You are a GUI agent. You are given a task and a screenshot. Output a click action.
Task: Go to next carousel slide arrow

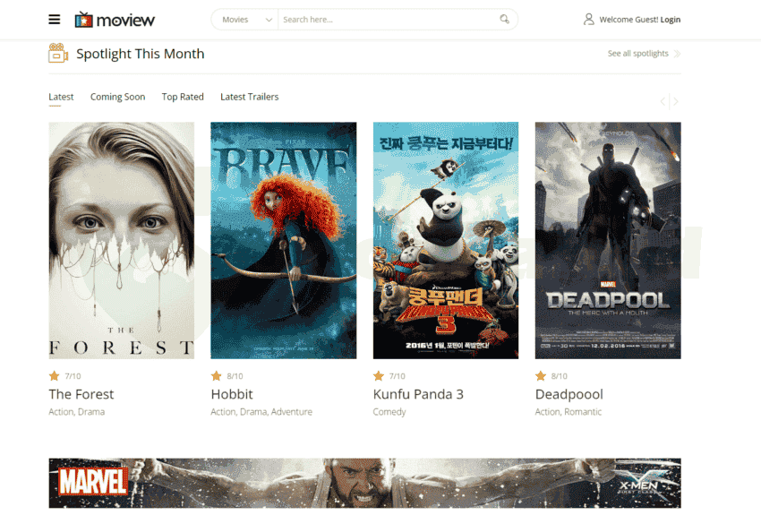coord(676,101)
